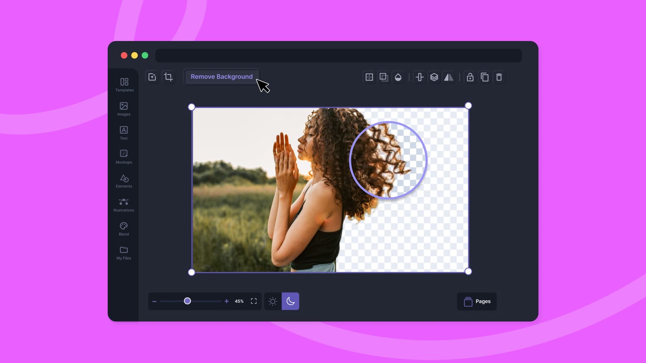Duplicate the selected element
The height and width of the screenshot is (363, 646).
[x=485, y=77]
